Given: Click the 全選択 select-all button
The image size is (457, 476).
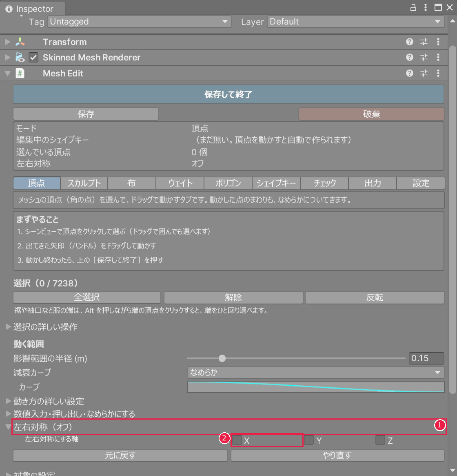Looking at the screenshot, I should [x=87, y=297].
